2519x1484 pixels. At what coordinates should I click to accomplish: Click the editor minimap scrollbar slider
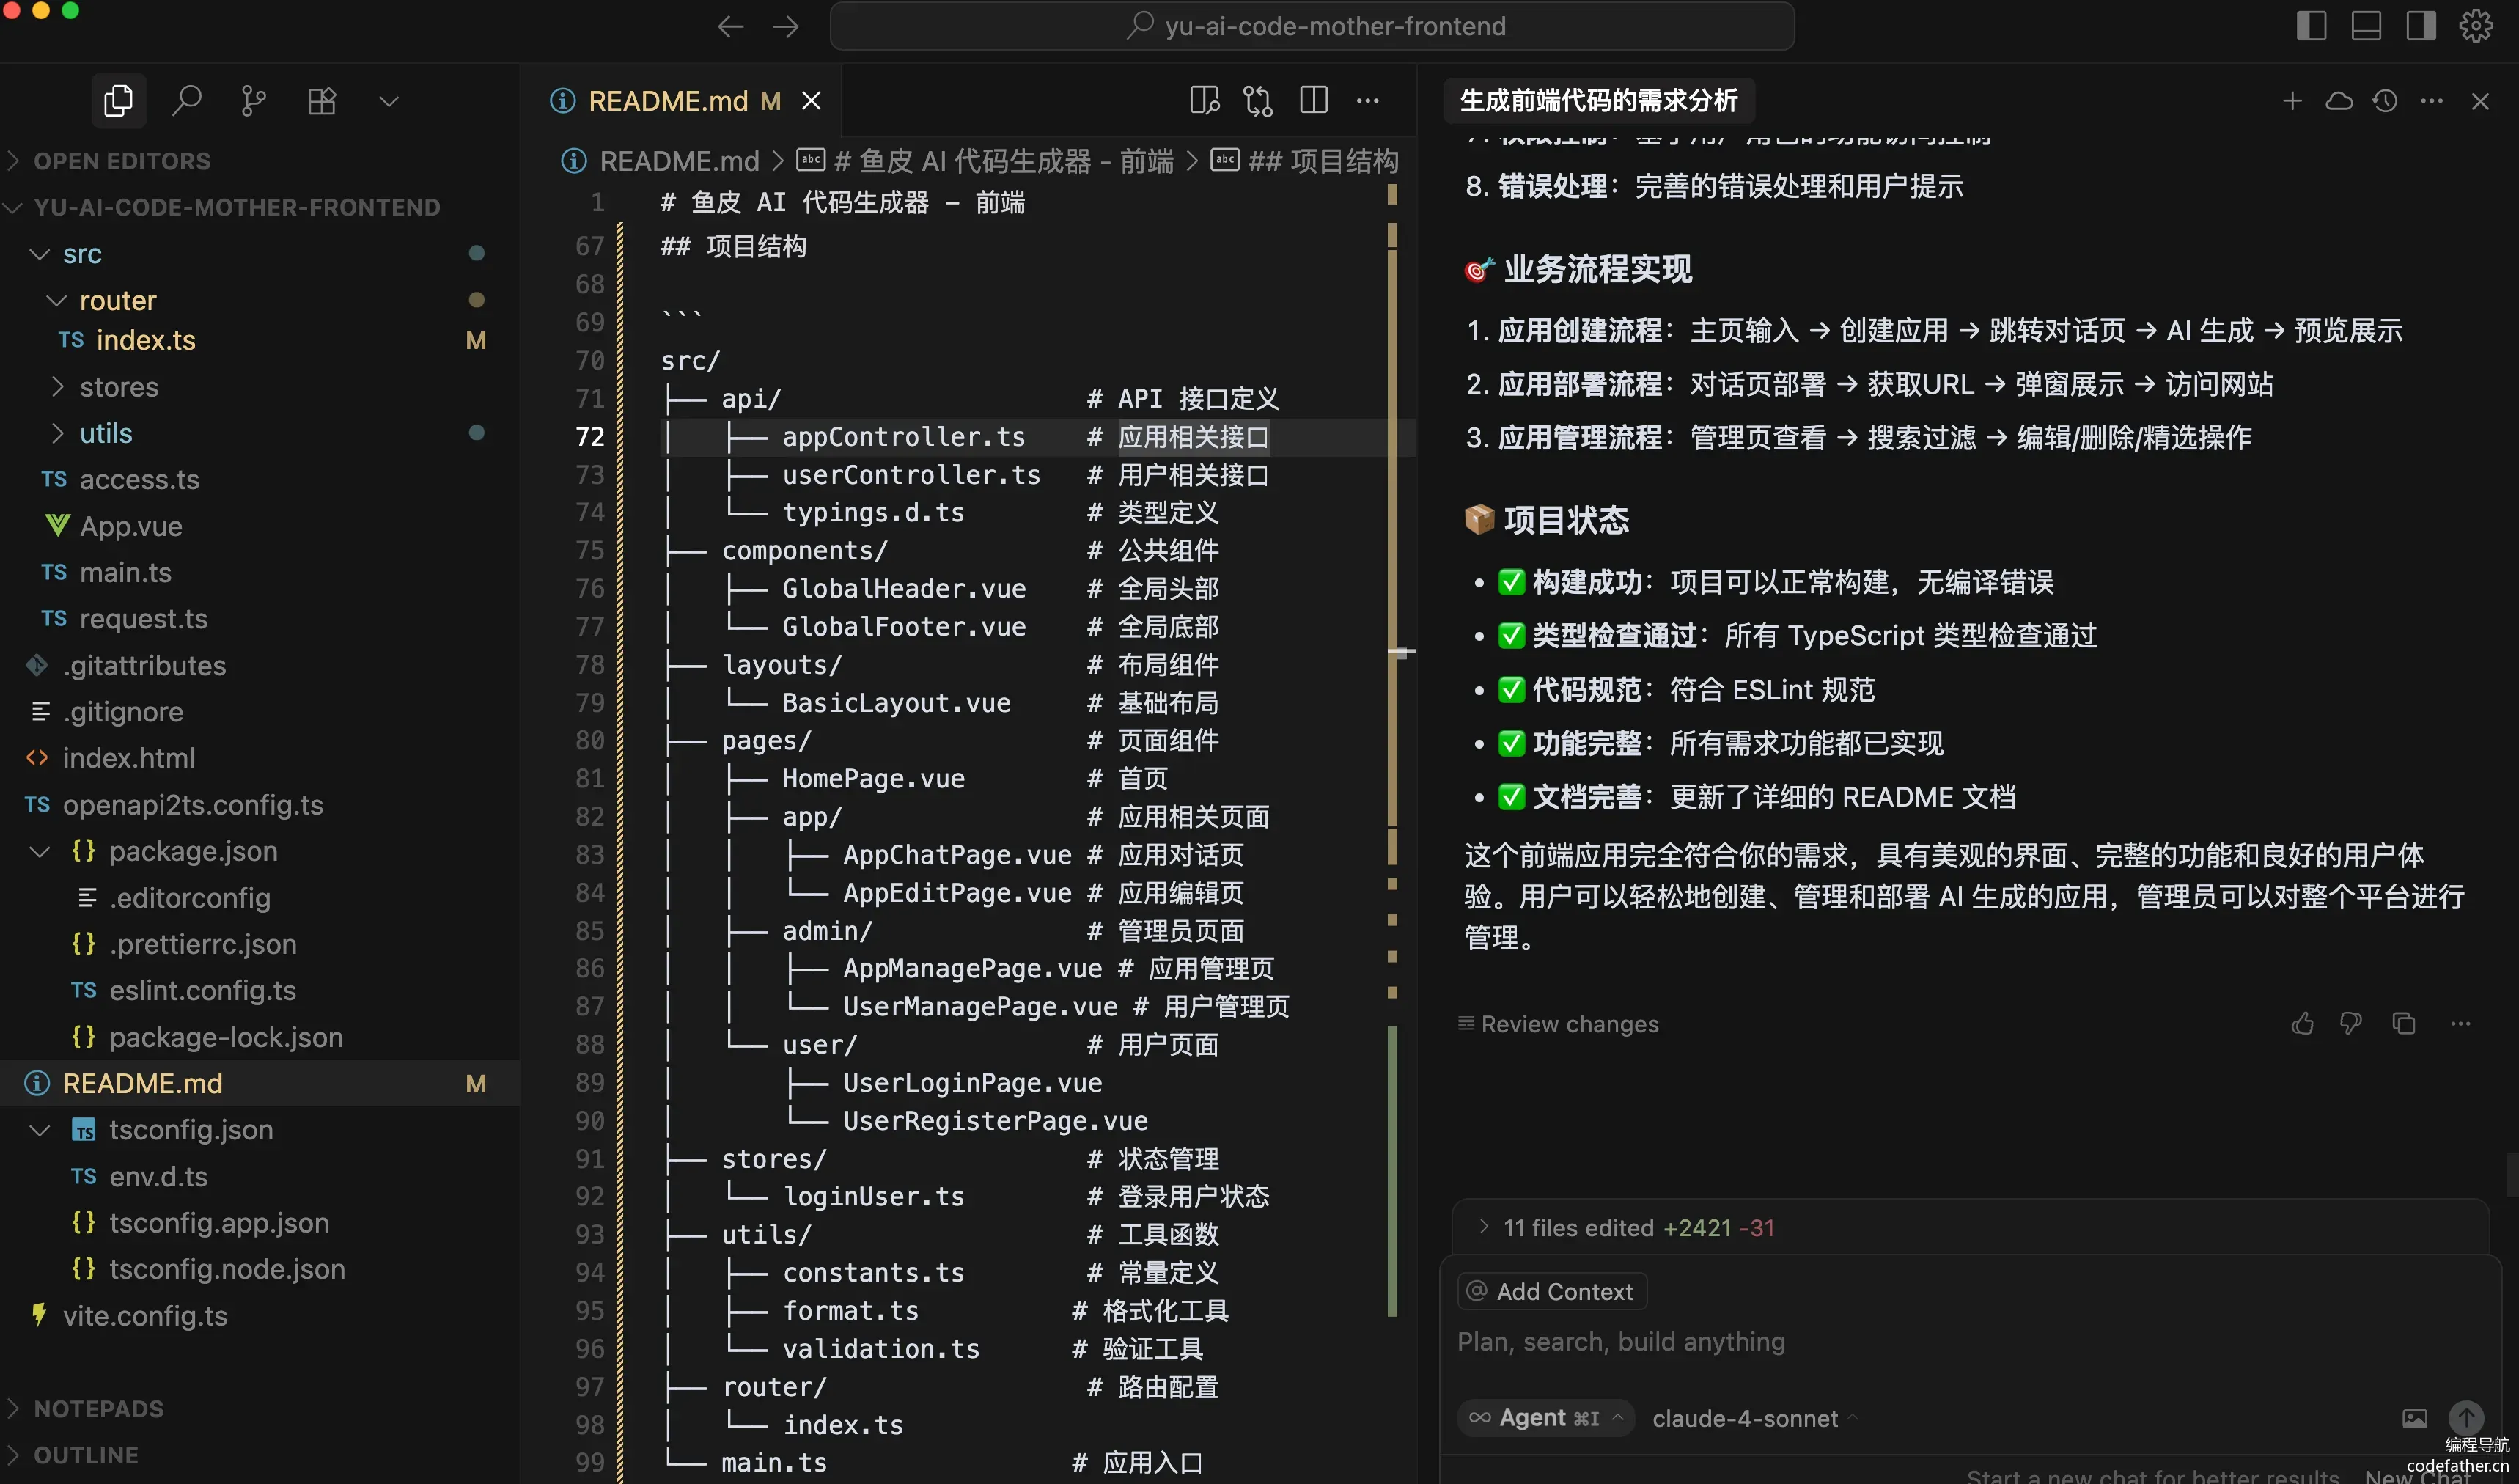click(1402, 652)
